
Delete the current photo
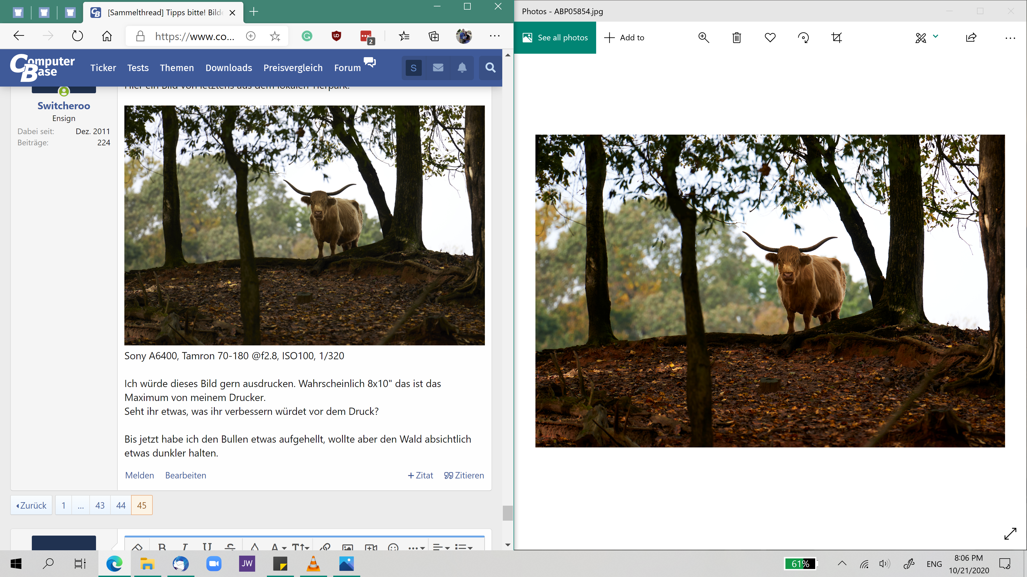click(736, 37)
